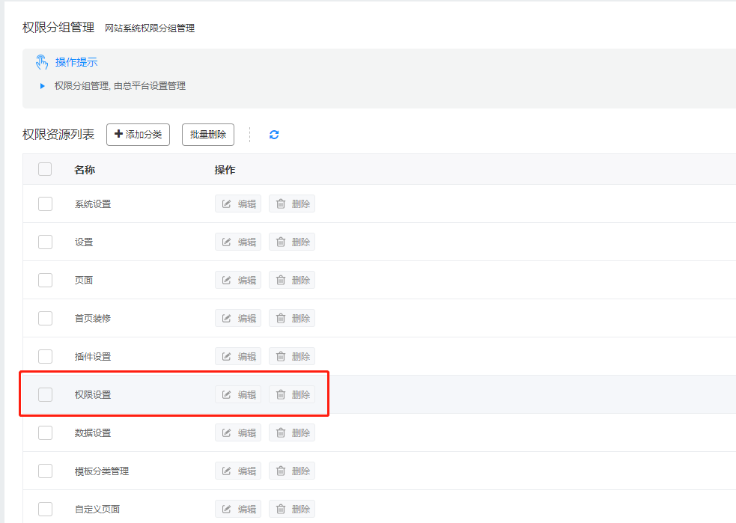736x523 pixels.
Task: Click the trash icon for 设置 row
Action: (x=281, y=242)
